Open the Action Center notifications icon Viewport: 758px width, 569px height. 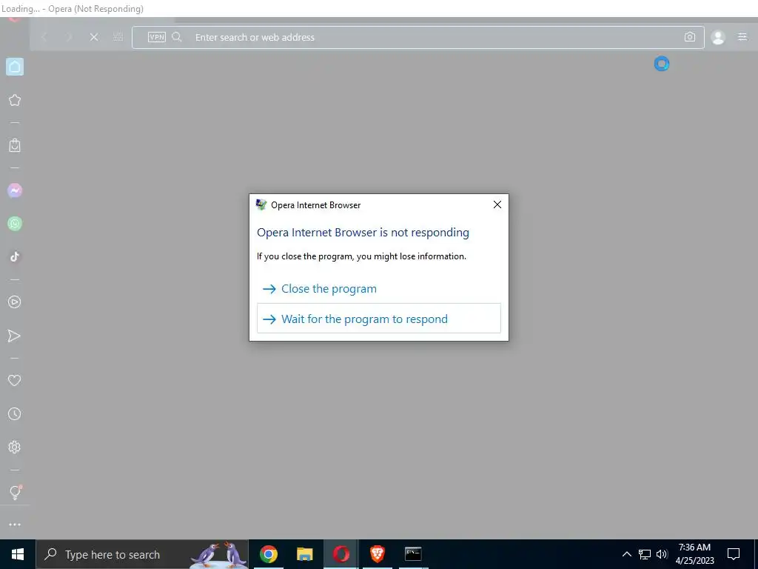(734, 554)
